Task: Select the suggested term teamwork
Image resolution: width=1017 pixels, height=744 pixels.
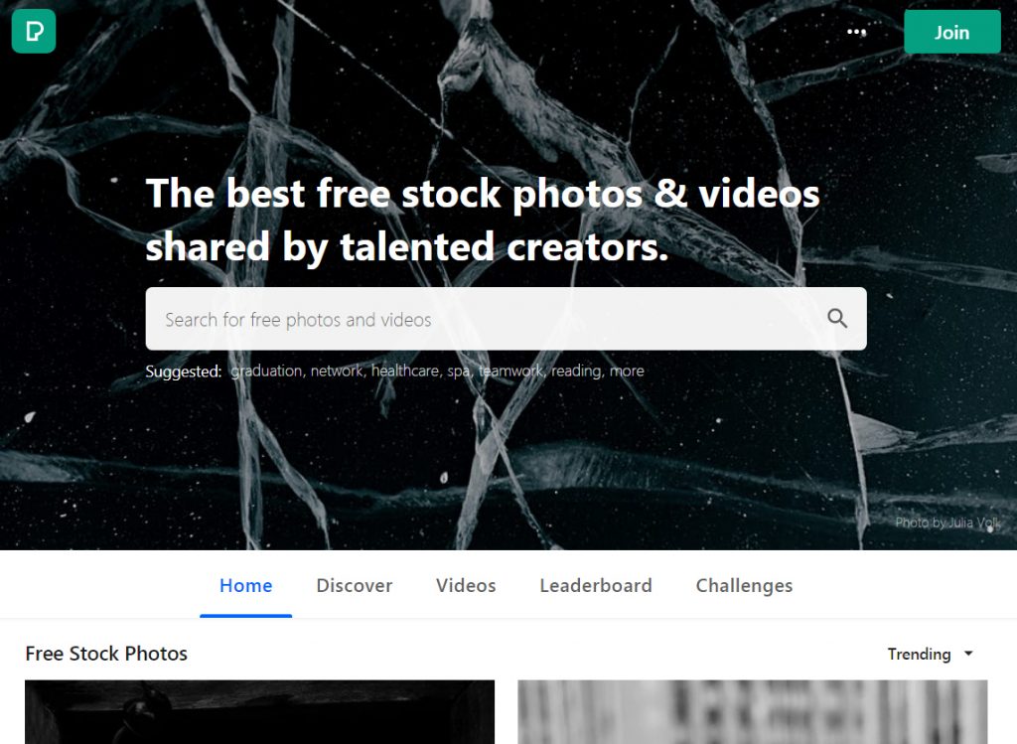Action: (511, 372)
